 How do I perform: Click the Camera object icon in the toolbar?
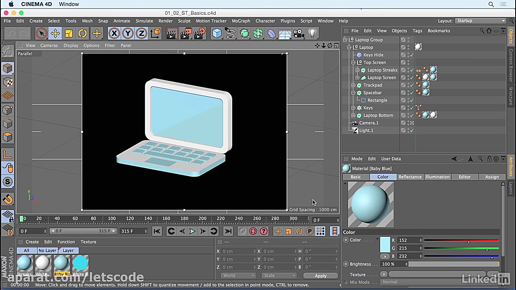(x=299, y=33)
